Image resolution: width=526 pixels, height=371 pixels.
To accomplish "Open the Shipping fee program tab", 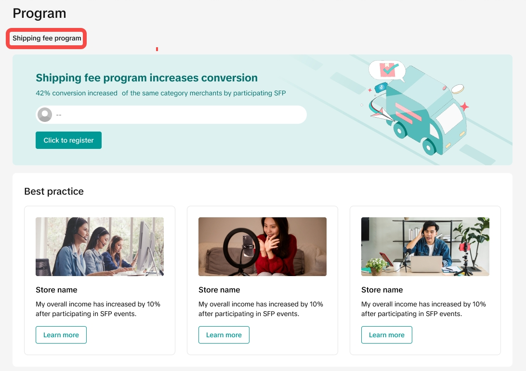I will pyautogui.click(x=47, y=39).
